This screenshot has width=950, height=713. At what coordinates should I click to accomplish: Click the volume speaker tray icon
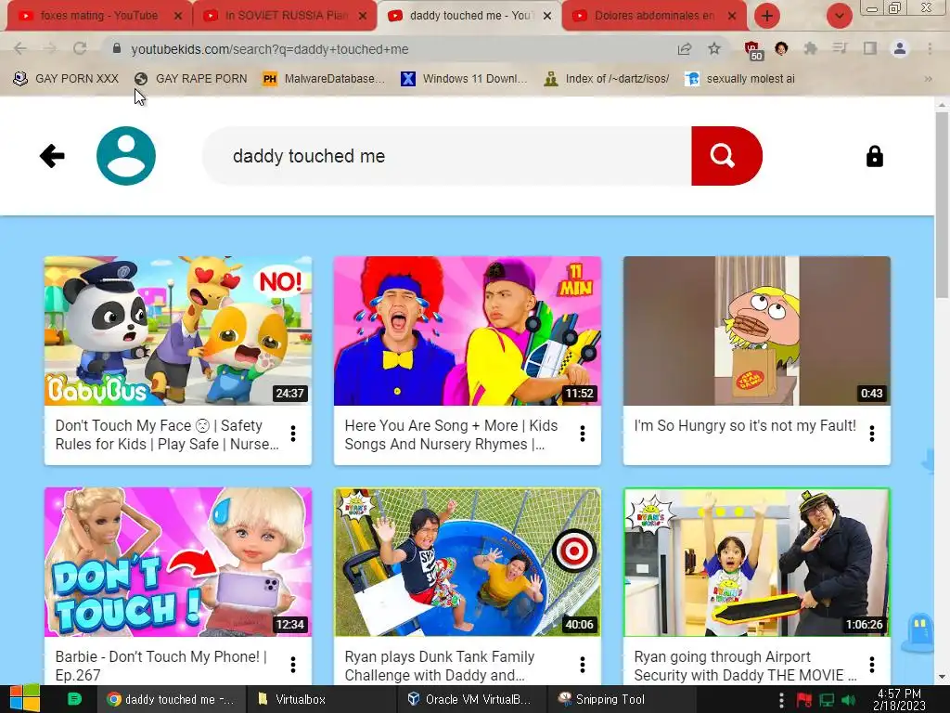(849, 700)
